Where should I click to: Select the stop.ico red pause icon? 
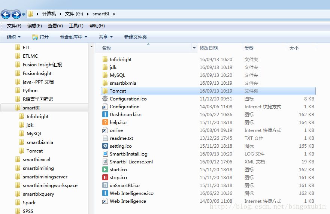[x=105, y=178]
